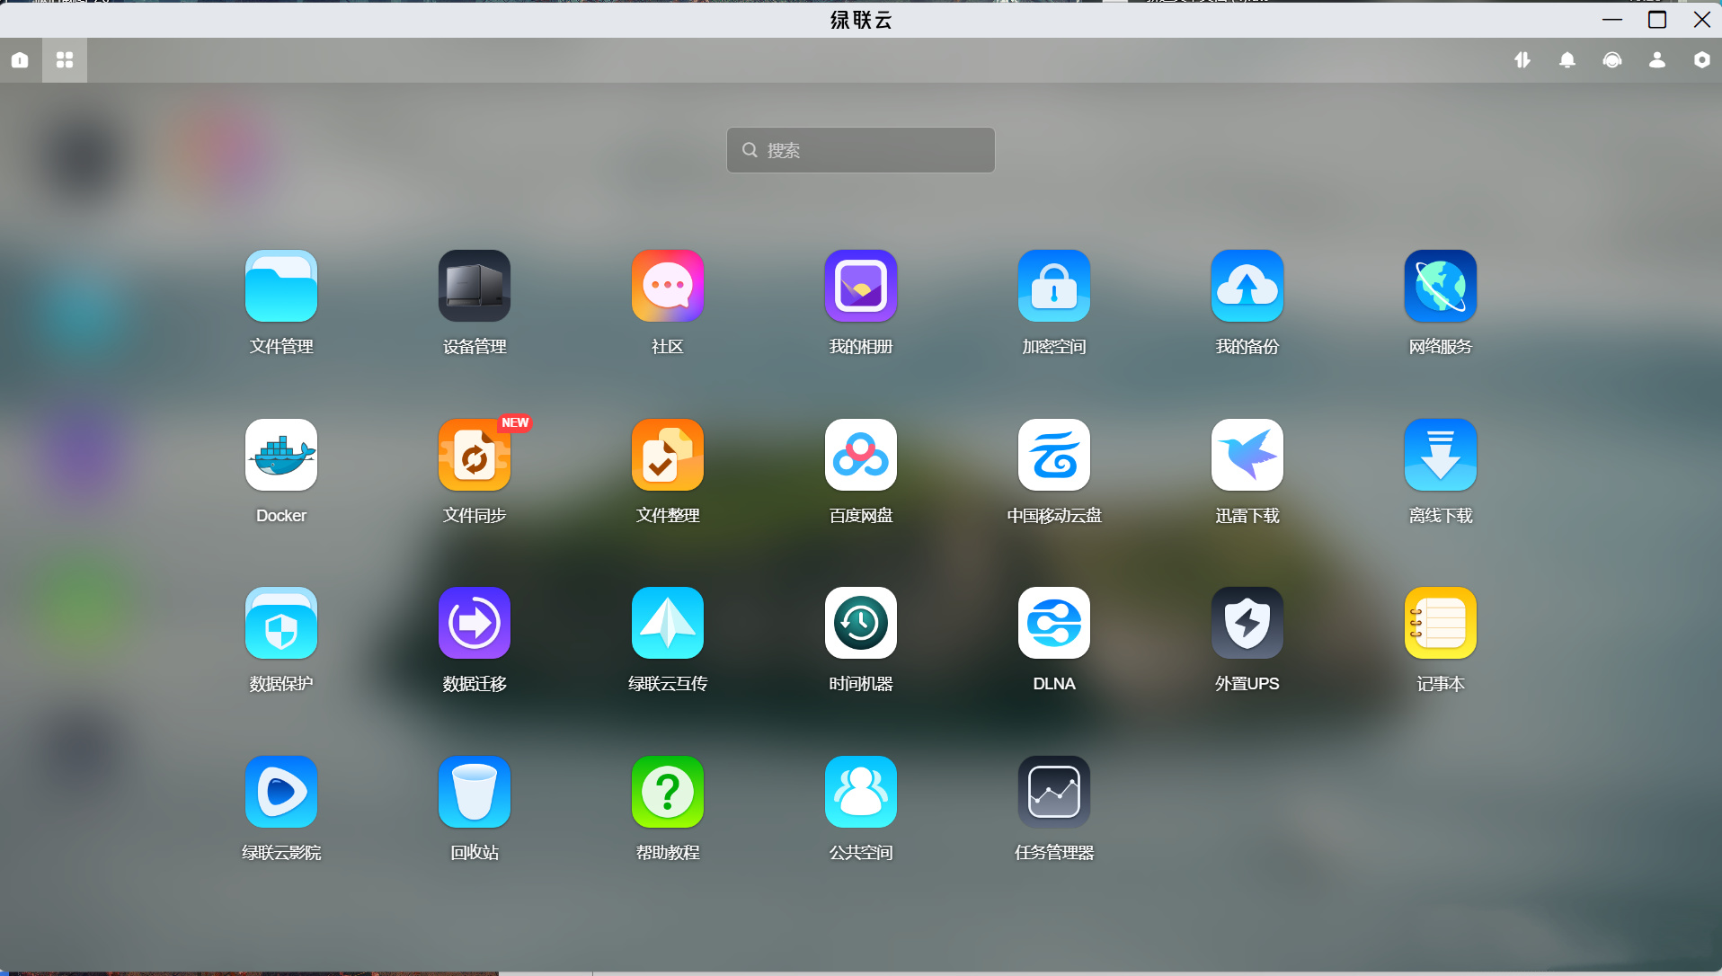1722x976 pixels.
Task: Go to the home desktop view
Action: (20, 60)
